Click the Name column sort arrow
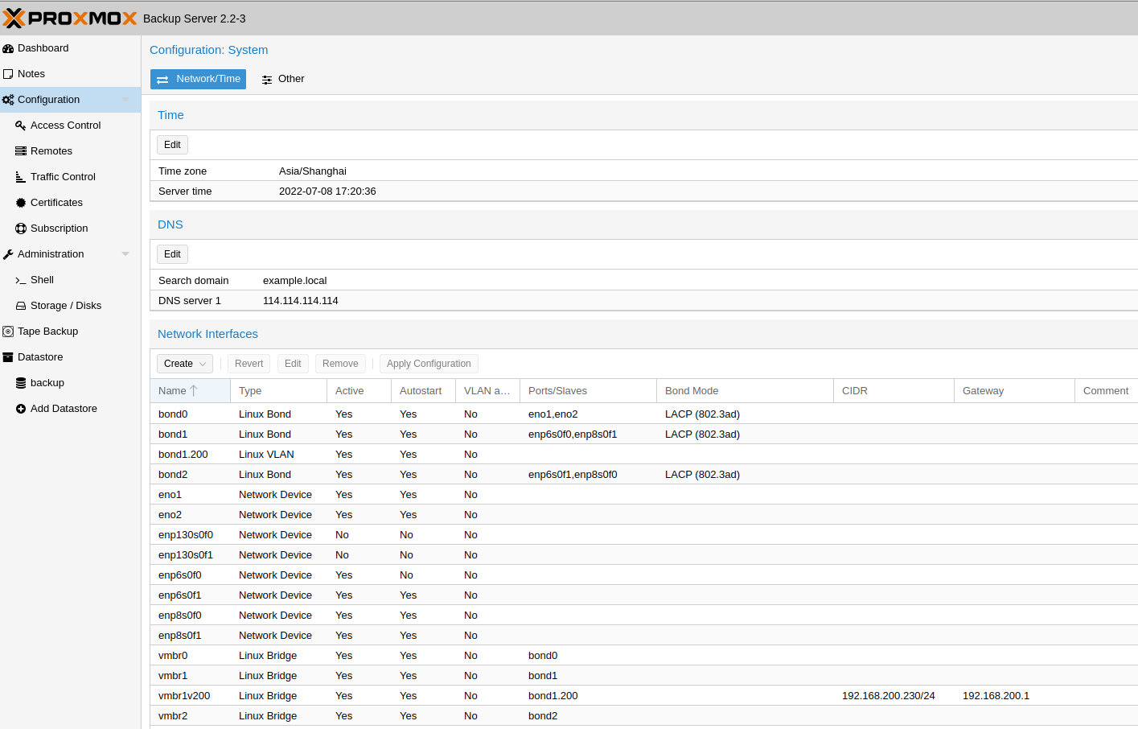This screenshot has height=729, width=1138. coord(194,390)
